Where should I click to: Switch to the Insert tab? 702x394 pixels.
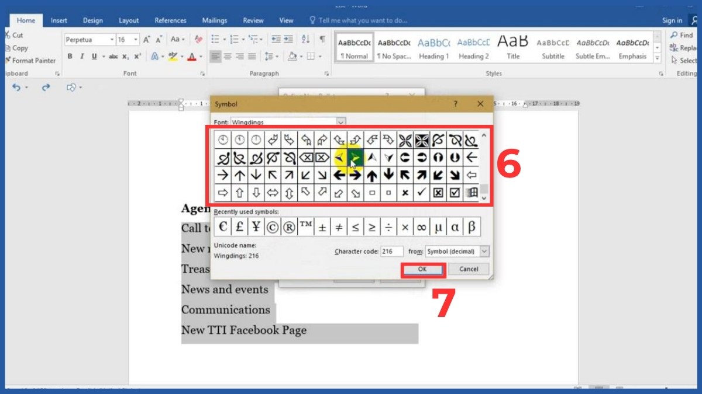[59, 20]
